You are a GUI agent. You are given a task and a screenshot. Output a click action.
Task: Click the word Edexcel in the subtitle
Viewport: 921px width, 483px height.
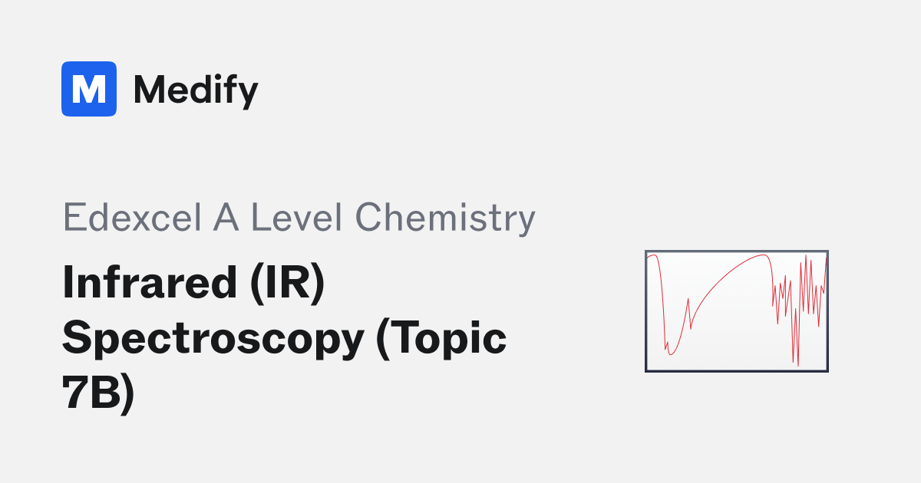point(121,218)
